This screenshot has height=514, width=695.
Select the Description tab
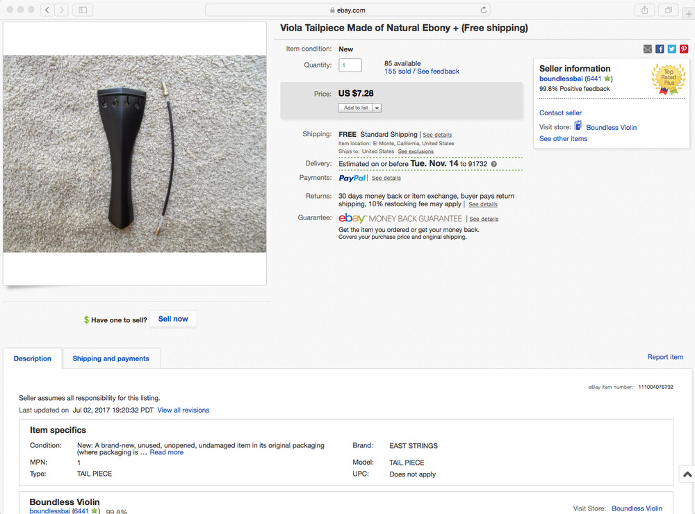[32, 358]
